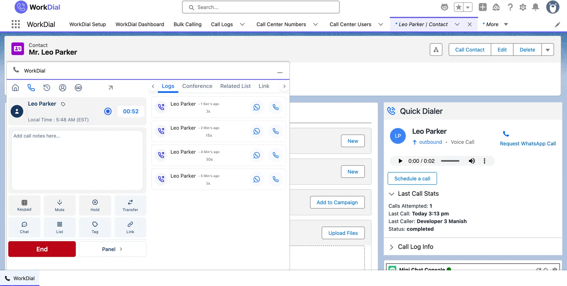Viewport: 567px width, 286px height.
Task: Open Leo Parker tab dropdown chevron
Action: point(457,24)
